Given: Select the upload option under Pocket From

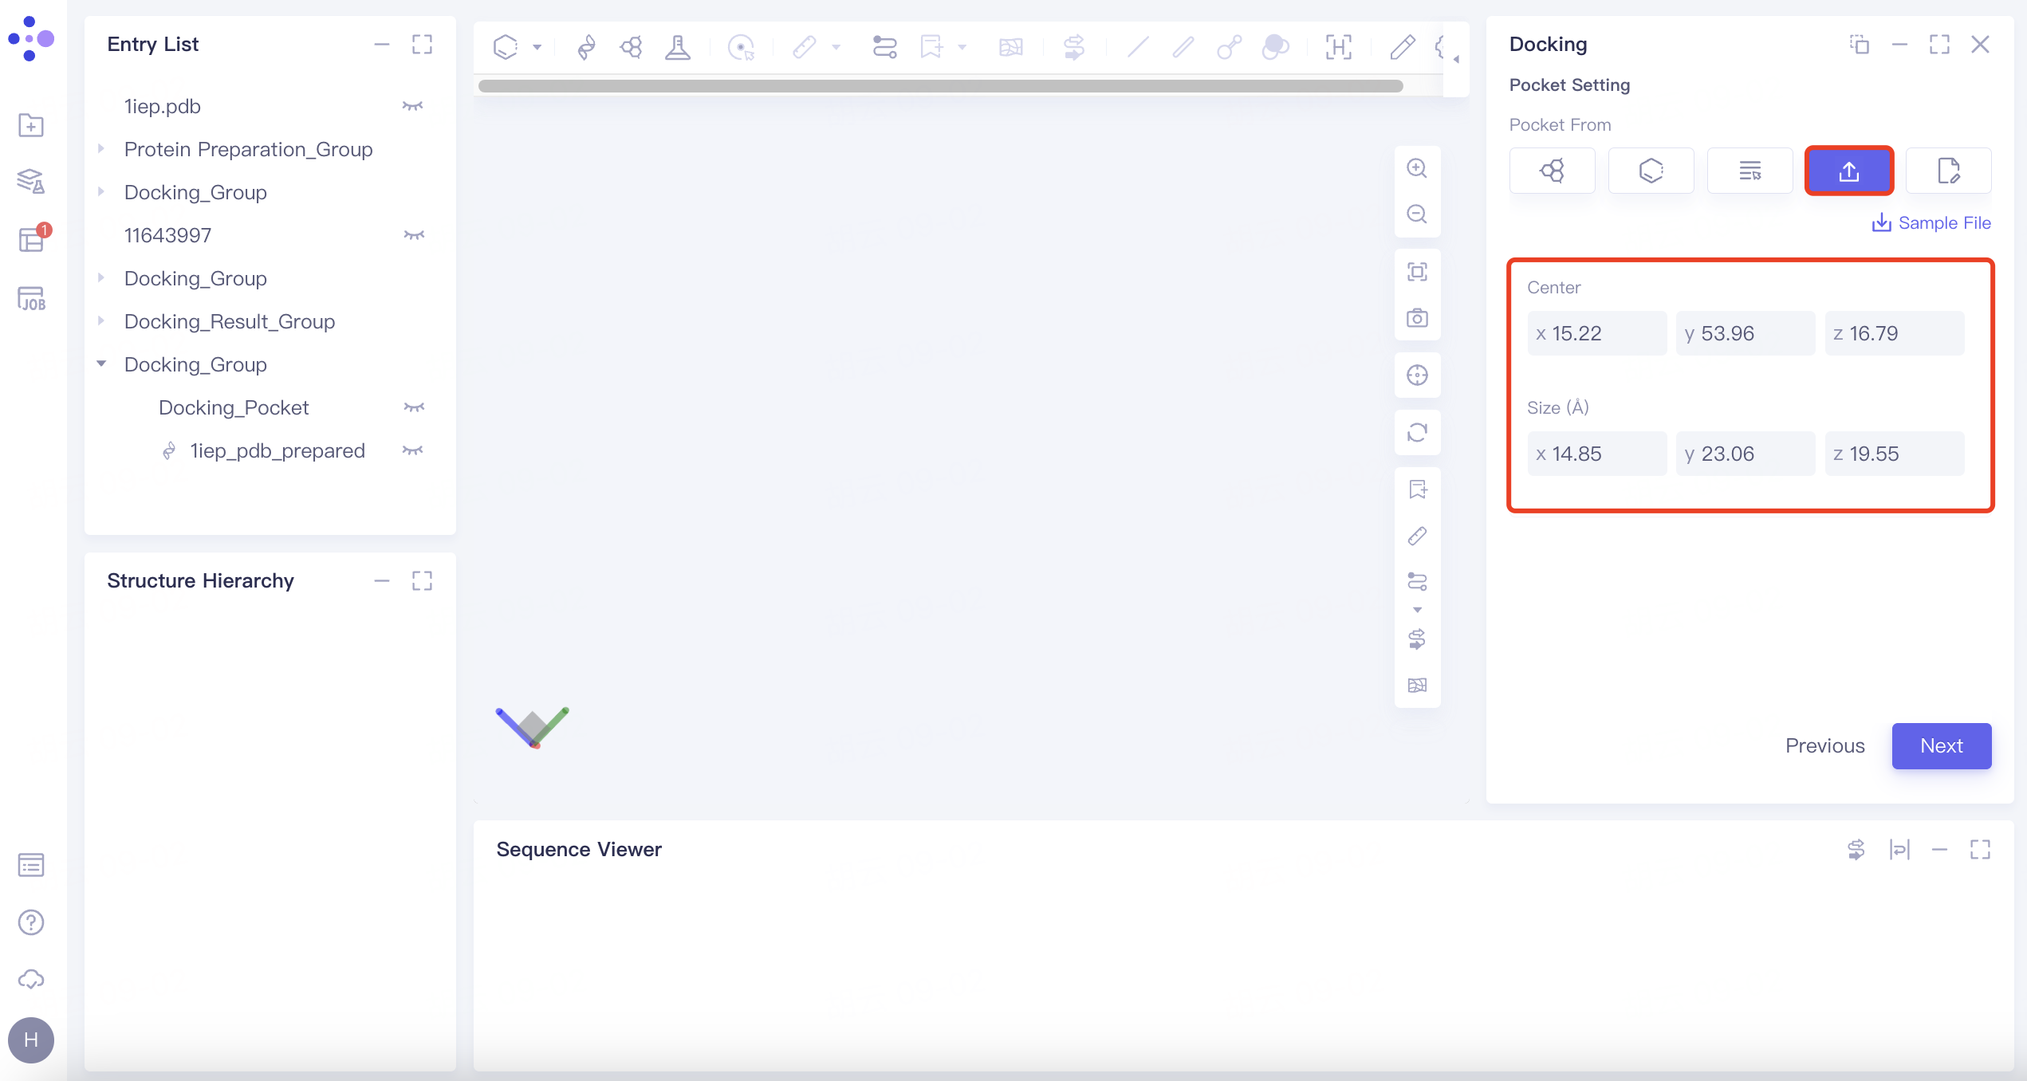Looking at the screenshot, I should point(1848,170).
